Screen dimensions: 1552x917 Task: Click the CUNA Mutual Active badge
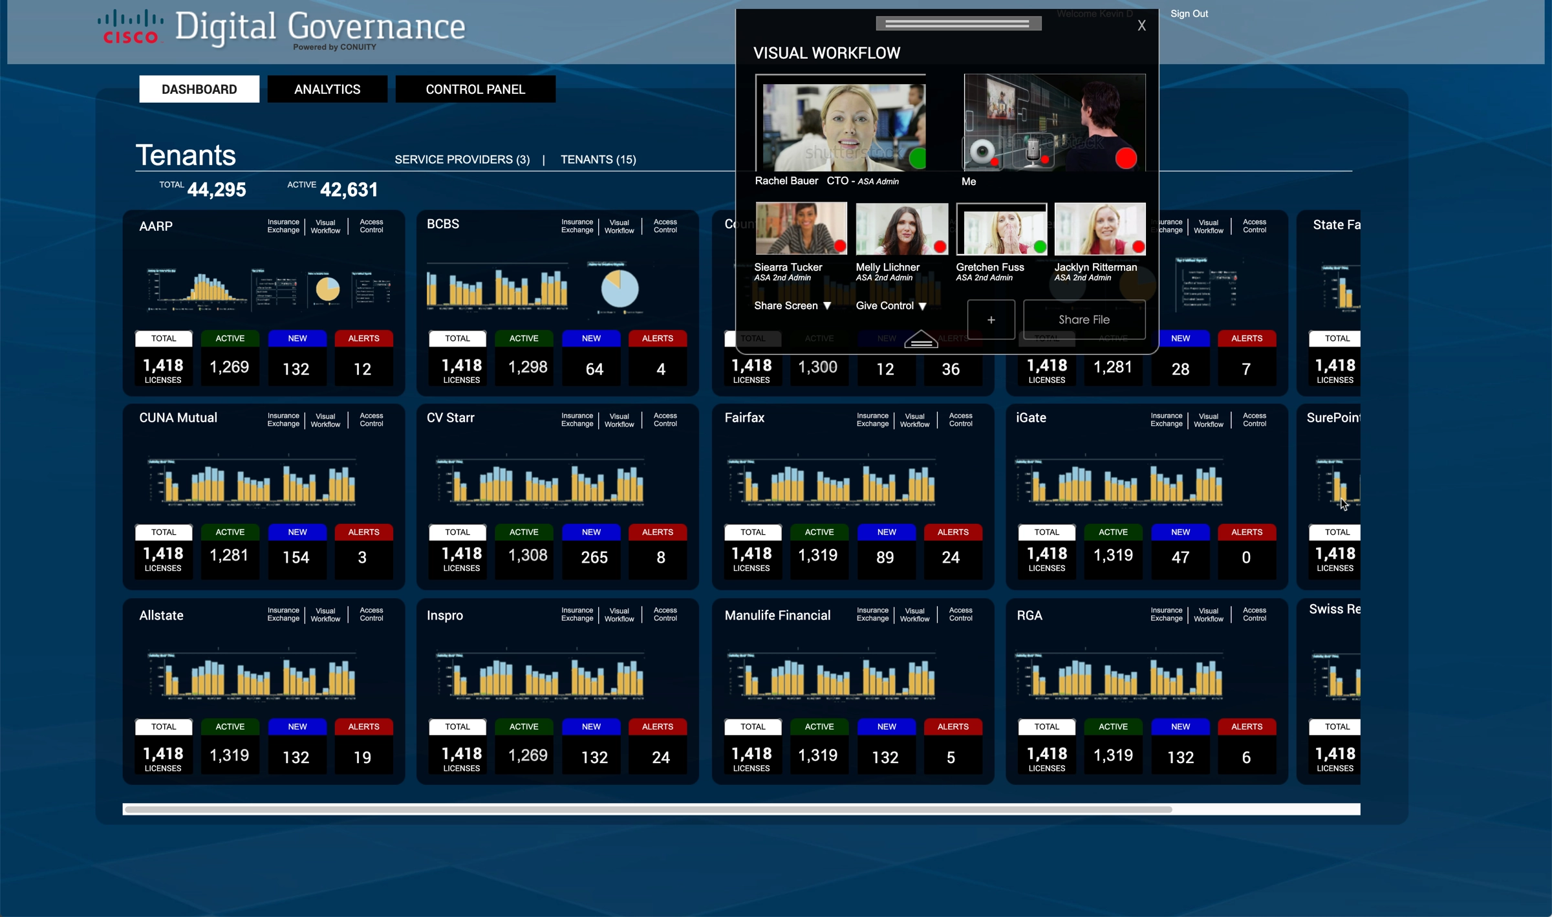(230, 532)
